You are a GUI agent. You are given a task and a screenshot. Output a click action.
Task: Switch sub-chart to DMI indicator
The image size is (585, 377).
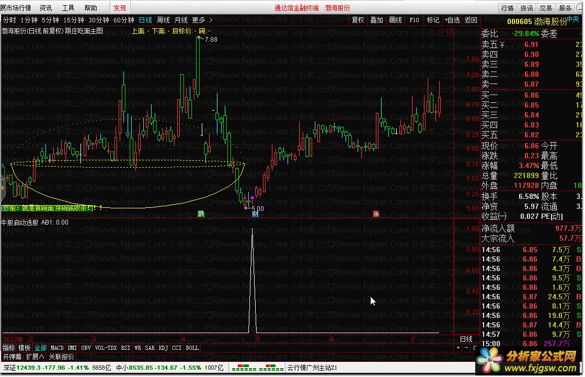pos(72,348)
